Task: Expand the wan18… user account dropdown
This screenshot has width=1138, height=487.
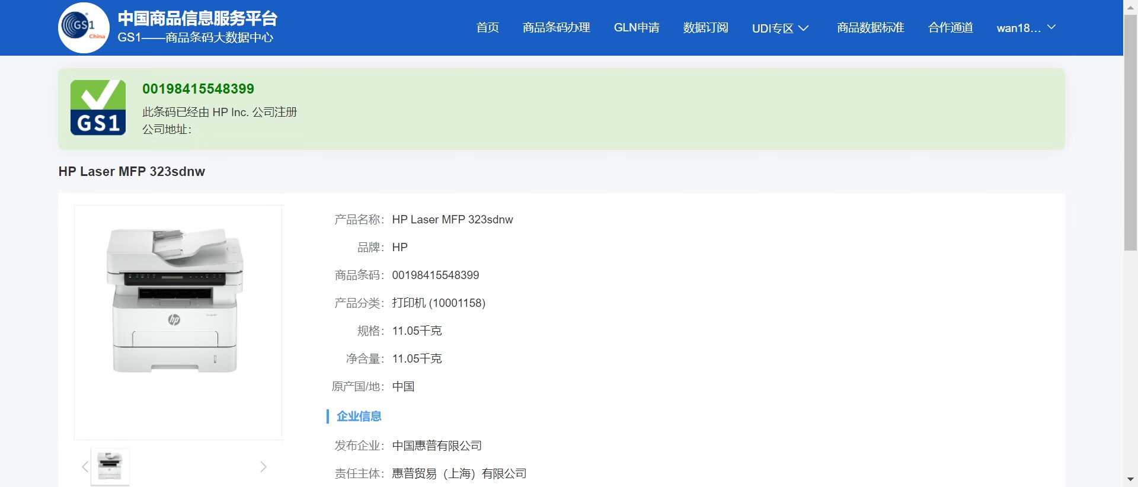Action: tap(1026, 28)
